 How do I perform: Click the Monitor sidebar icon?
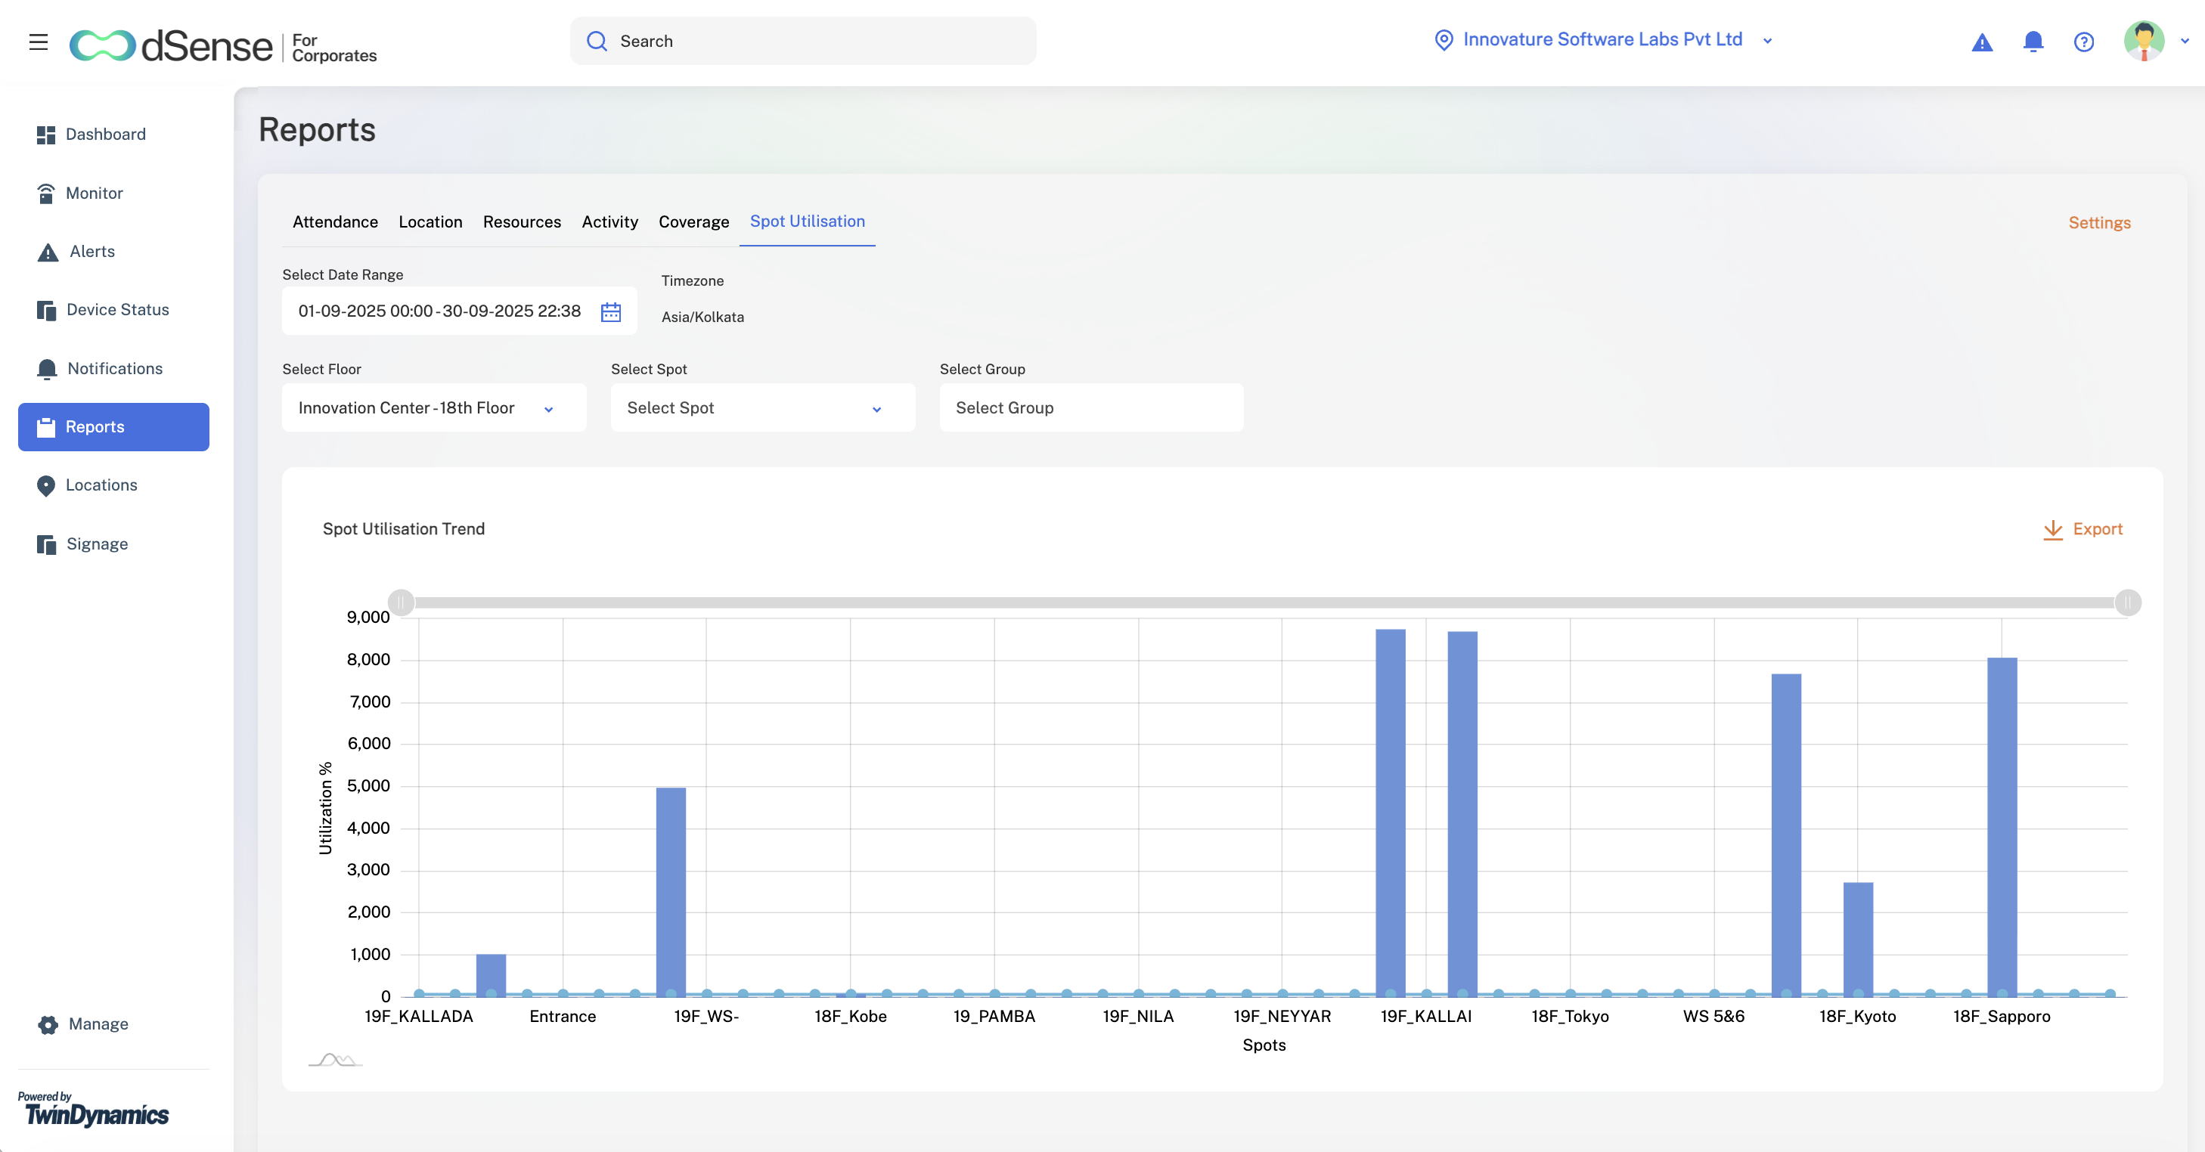point(46,194)
